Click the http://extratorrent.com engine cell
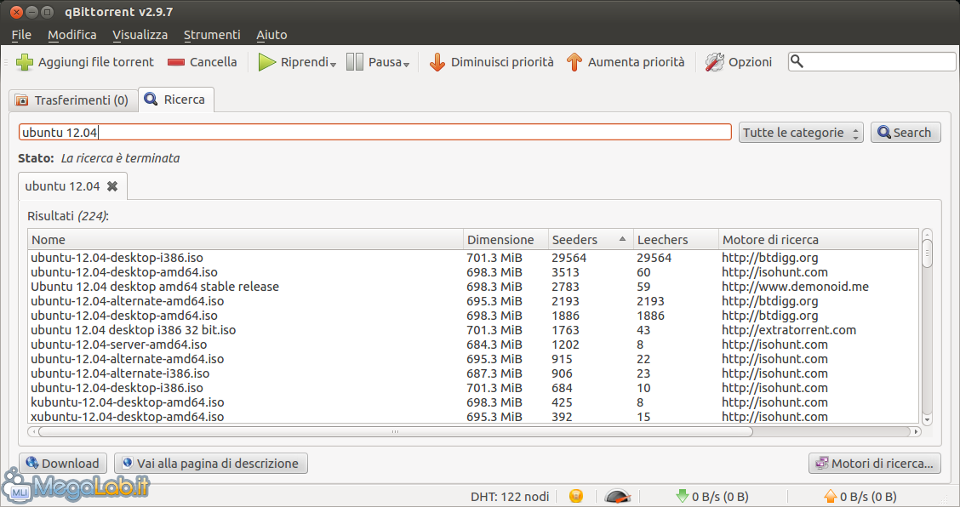The width and height of the screenshot is (960, 507). (x=789, y=330)
